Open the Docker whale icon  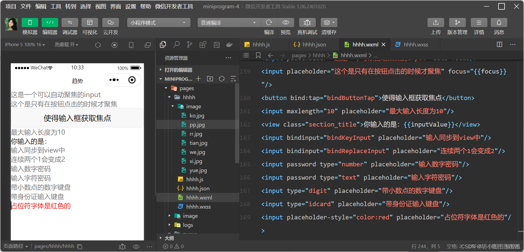230,44
